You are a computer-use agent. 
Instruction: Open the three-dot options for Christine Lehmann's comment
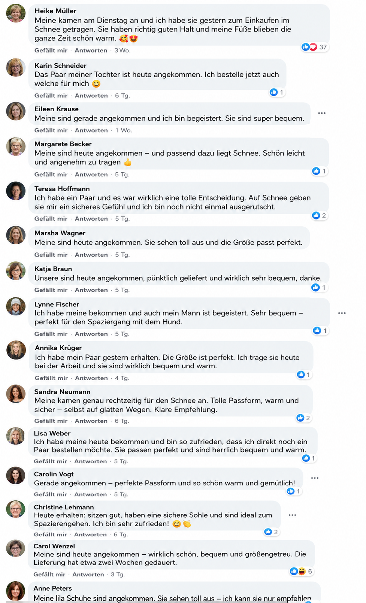(293, 515)
